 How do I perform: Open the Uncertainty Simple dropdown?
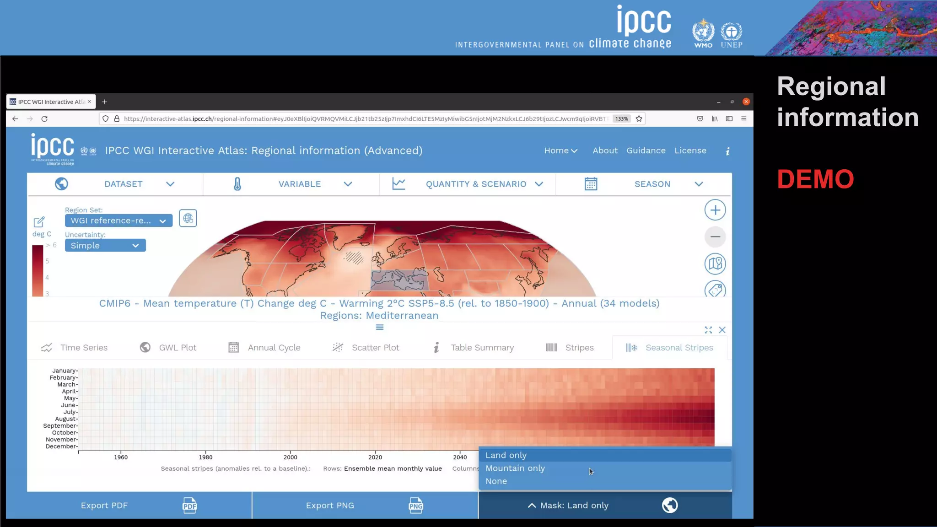(105, 246)
